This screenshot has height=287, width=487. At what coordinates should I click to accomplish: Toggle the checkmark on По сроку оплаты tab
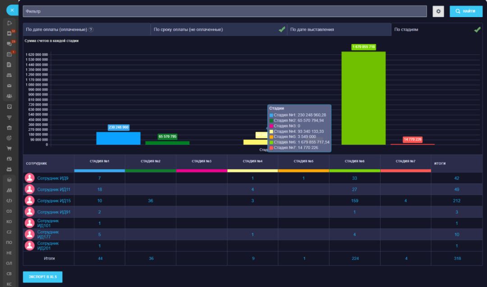click(282, 30)
